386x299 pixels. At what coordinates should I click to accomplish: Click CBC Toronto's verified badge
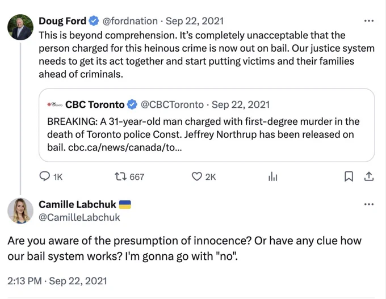tap(132, 104)
